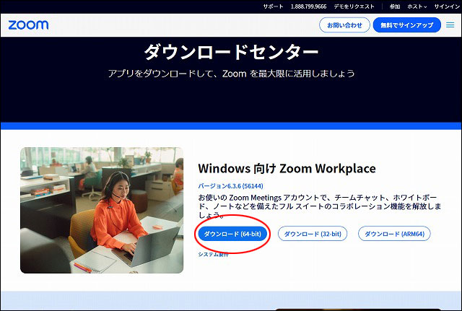Open バージョン6.3.6 (56144) link
The width and height of the screenshot is (462, 311).
tap(230, 186)
